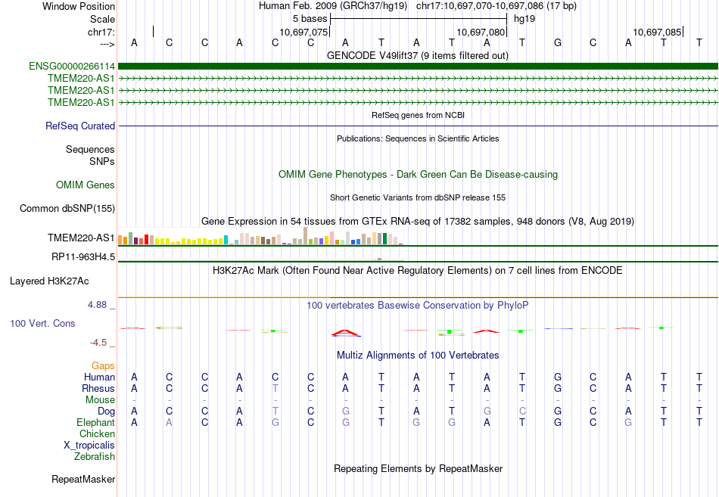Select the SNPs track label
This screenshot has width=719, height=497.
pos(102,161)
